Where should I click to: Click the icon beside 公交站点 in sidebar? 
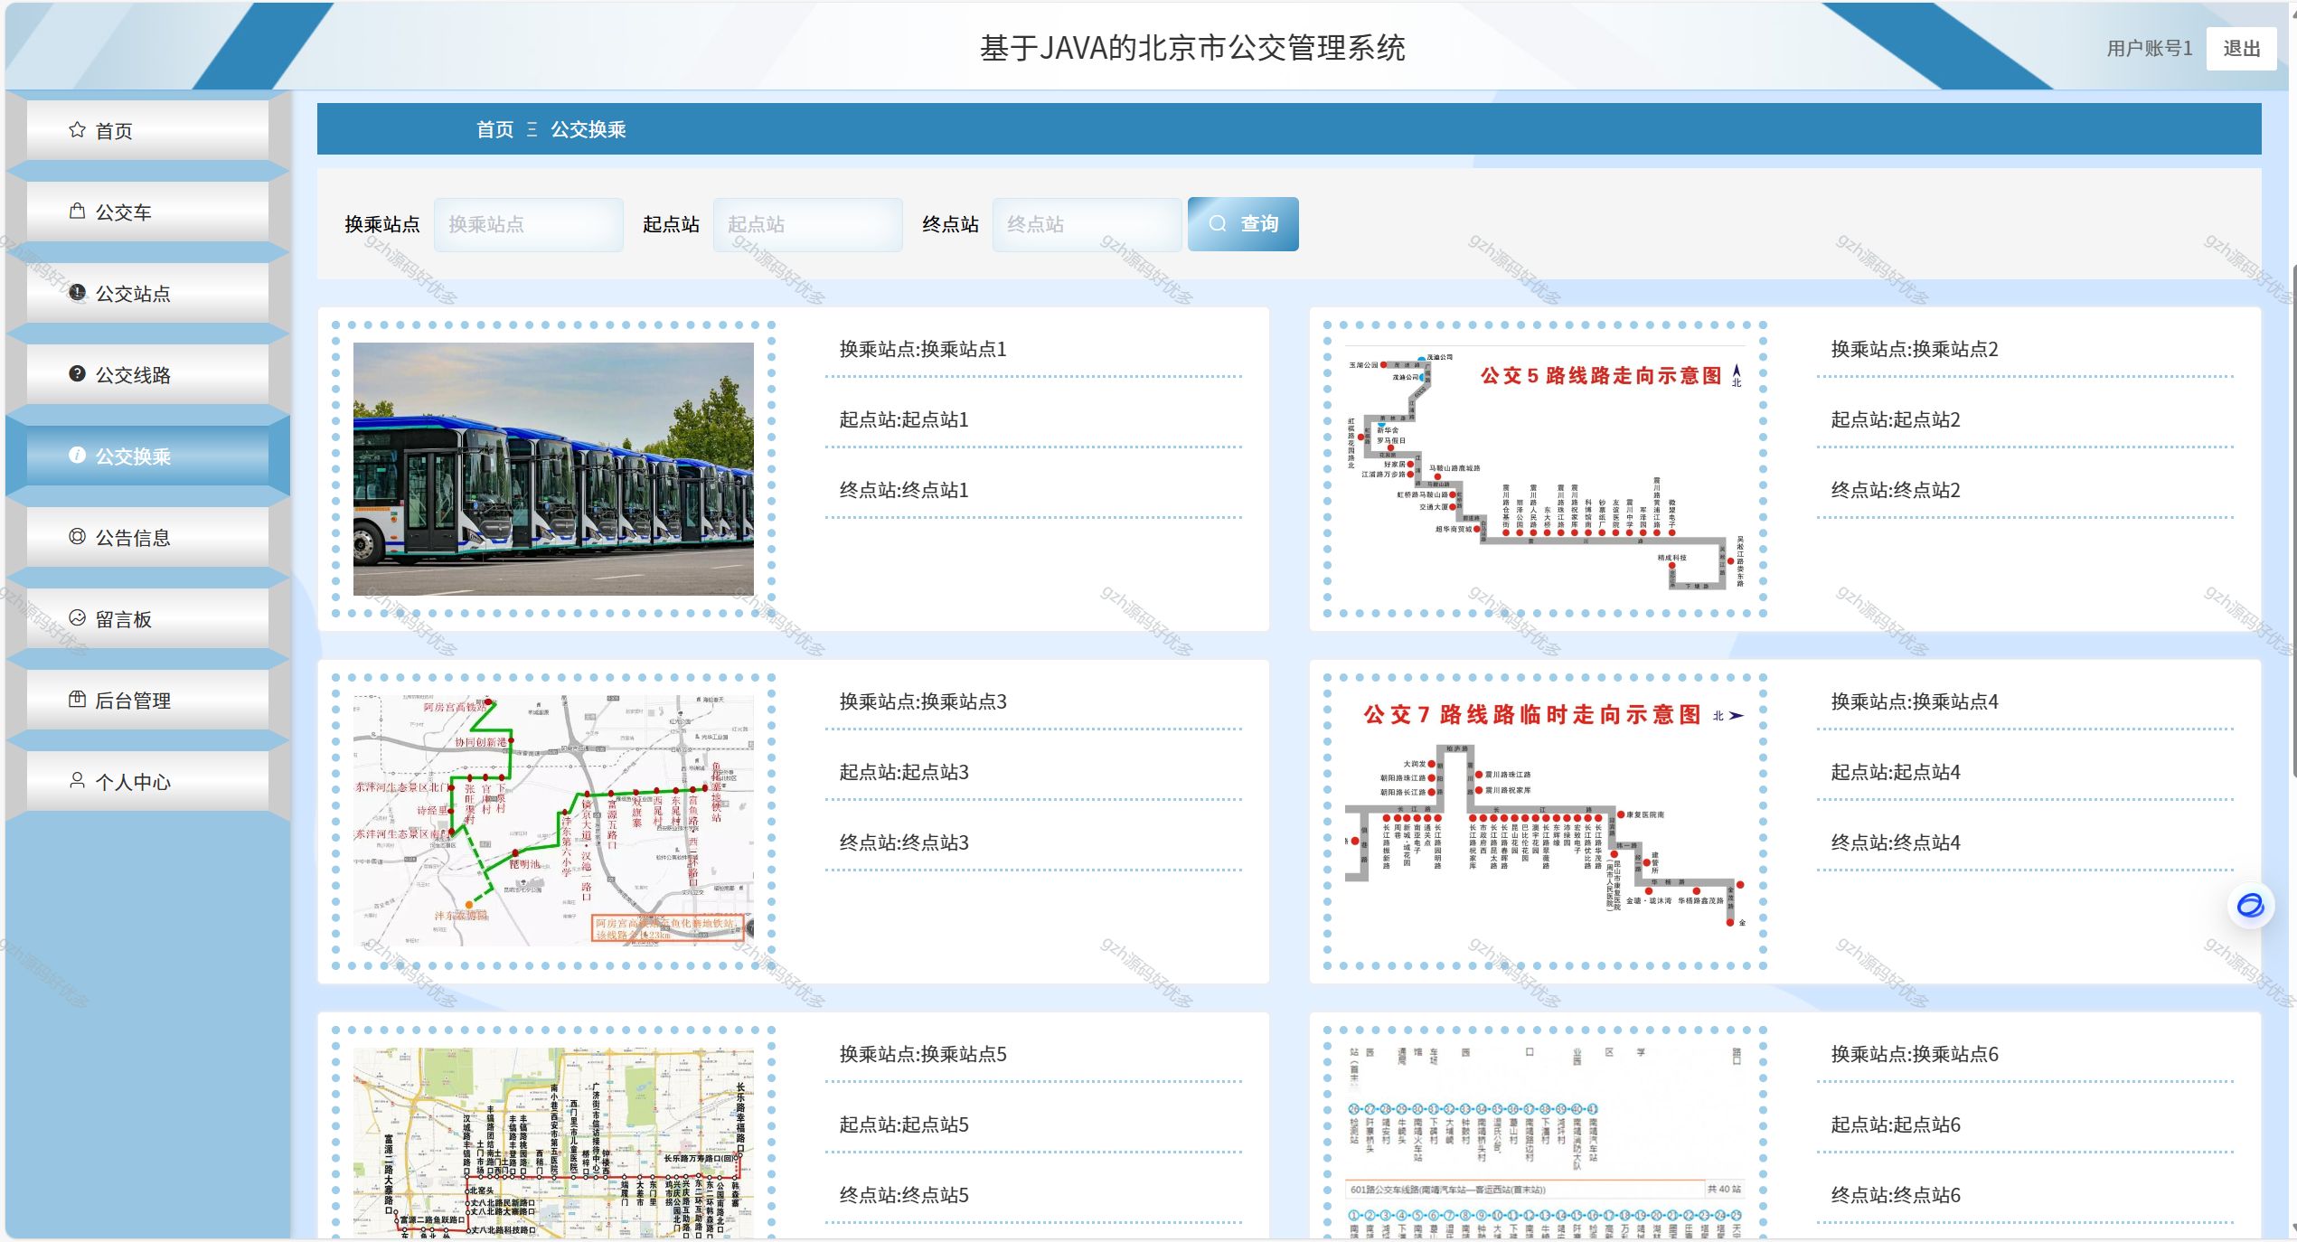click(77, 293)
